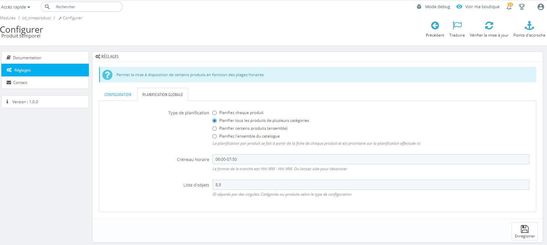Open the Contact sidebar item
This screenshot has height=245, width=547.
(45, 83)
